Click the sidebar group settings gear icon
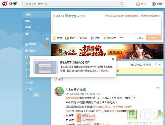 pyautogui.click(x=47, y=39)
